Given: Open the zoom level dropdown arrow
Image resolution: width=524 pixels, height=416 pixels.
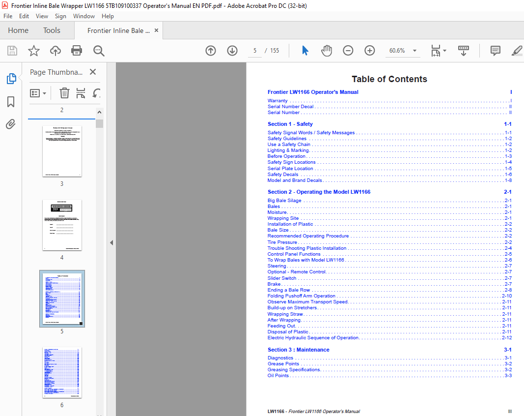Looking at the screenshot, I should point(414,51).
